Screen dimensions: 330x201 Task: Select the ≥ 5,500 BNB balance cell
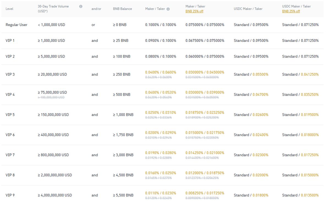pos(123,195)
